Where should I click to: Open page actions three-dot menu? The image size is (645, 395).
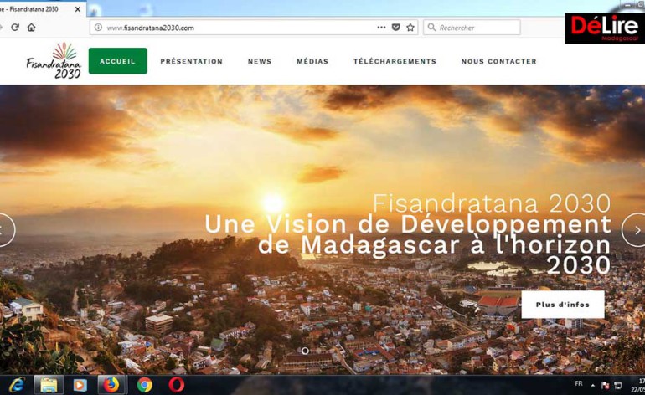pos(381,28)
